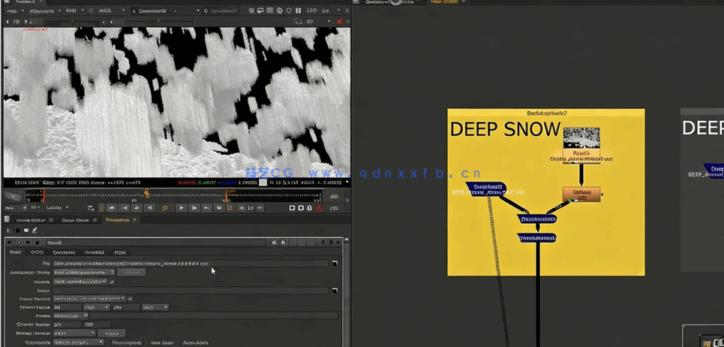The width and height of the screenshot is (724, 347).
Task: Click the orange loop mode icon
Action: pyautogui.click(x=165, y=208)
